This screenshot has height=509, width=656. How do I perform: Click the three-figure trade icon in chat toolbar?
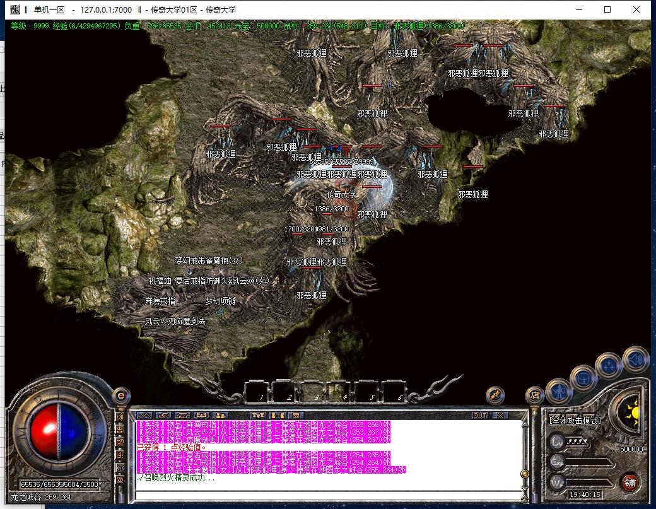[x=258, y=415]
